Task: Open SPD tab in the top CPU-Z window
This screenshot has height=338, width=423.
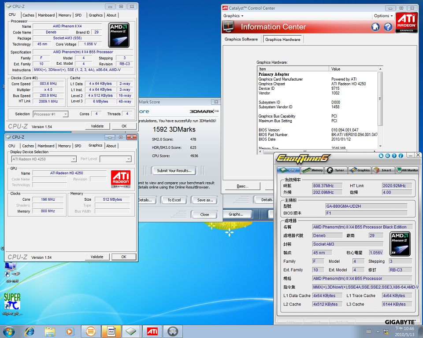Action: click(x=78, y=15)
